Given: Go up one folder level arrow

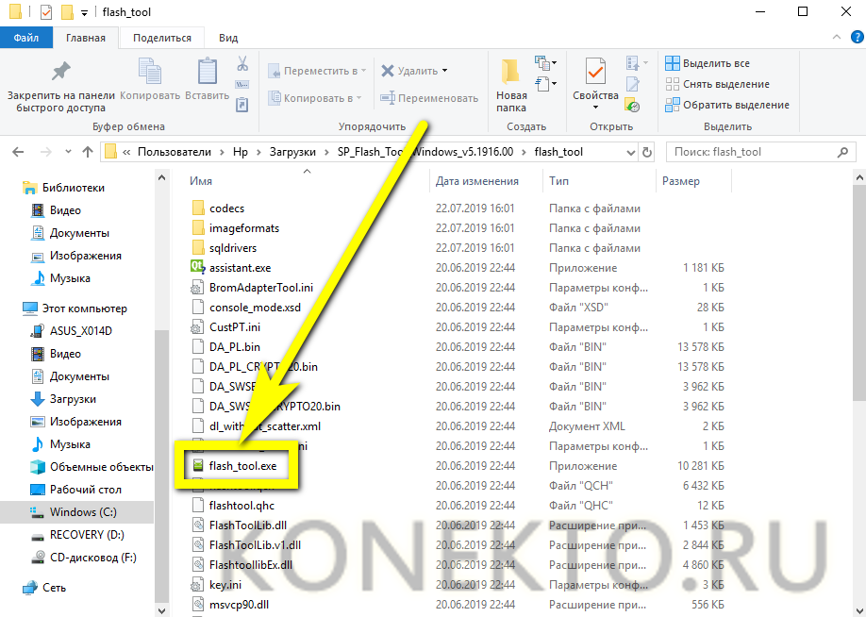Looking at the screenshot, I should [x=87, y=152].
